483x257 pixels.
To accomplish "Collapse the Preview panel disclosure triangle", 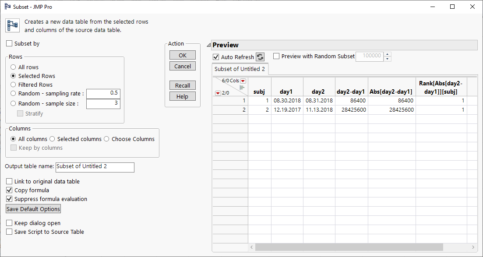I will [208, 45].
